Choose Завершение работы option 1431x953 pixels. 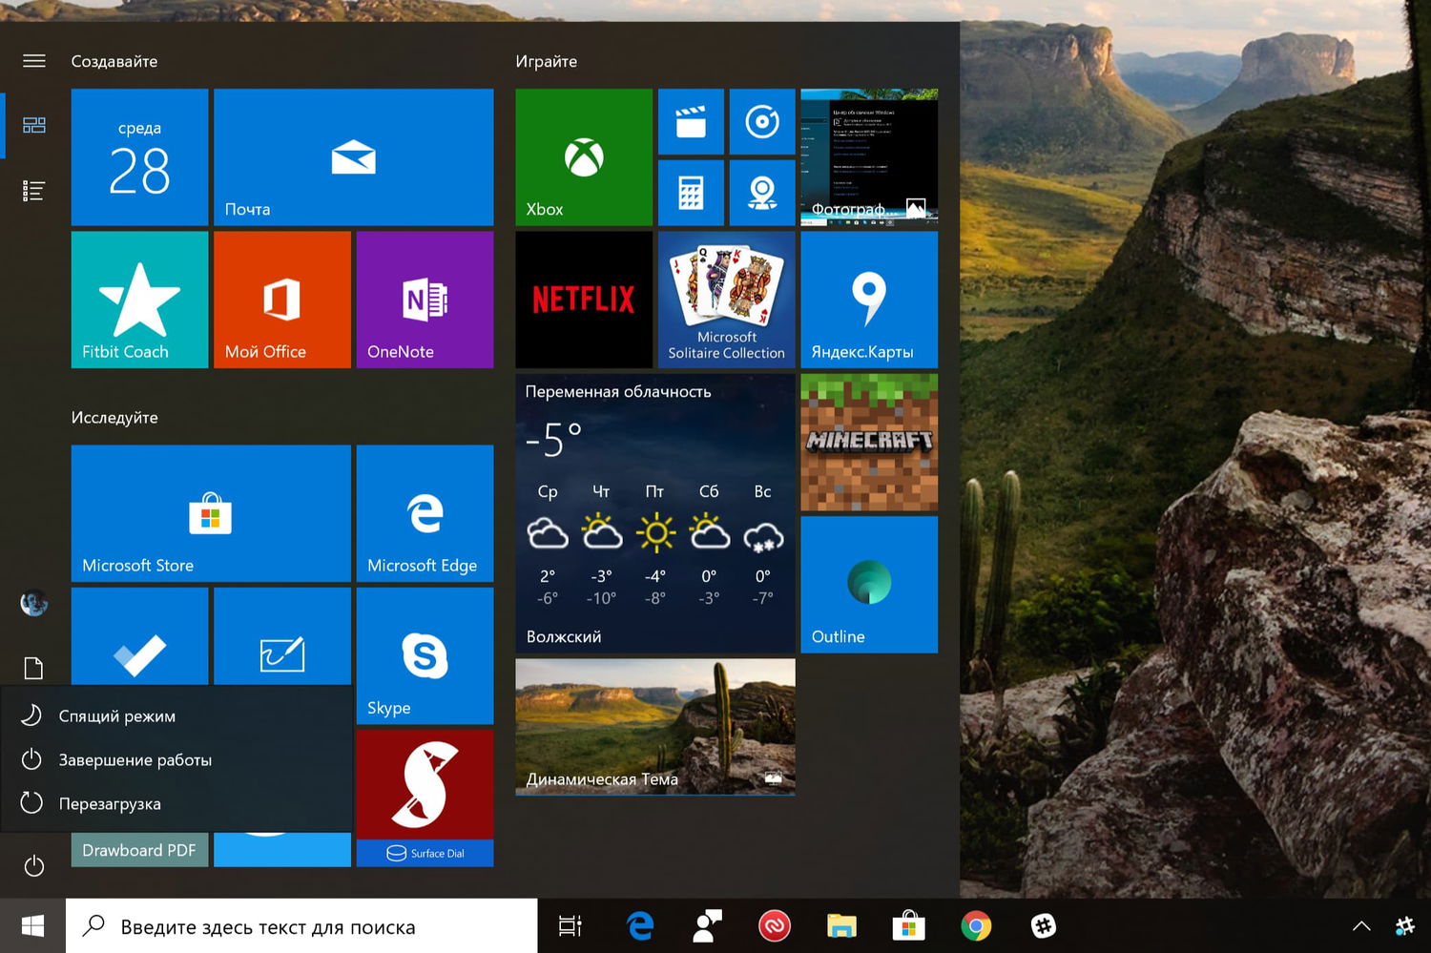click(x=135, y=759)
